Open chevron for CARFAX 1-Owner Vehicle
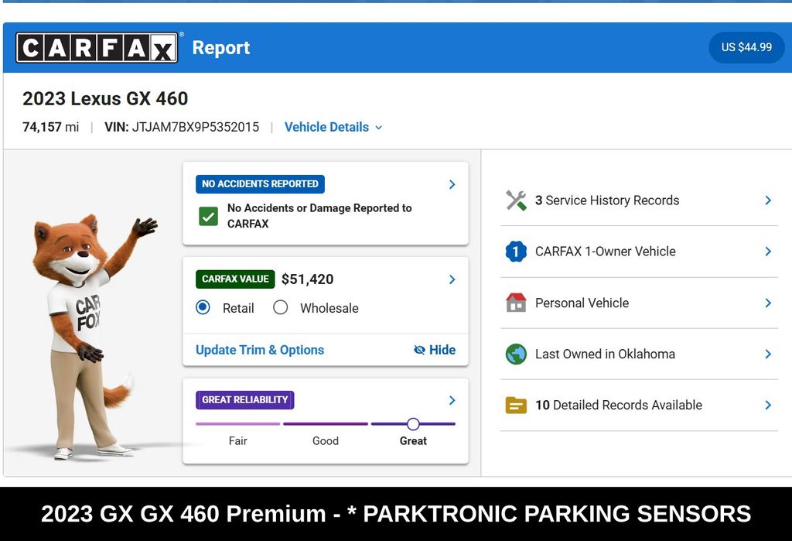This screenshot has height=541, width=792. pos(768,252)
